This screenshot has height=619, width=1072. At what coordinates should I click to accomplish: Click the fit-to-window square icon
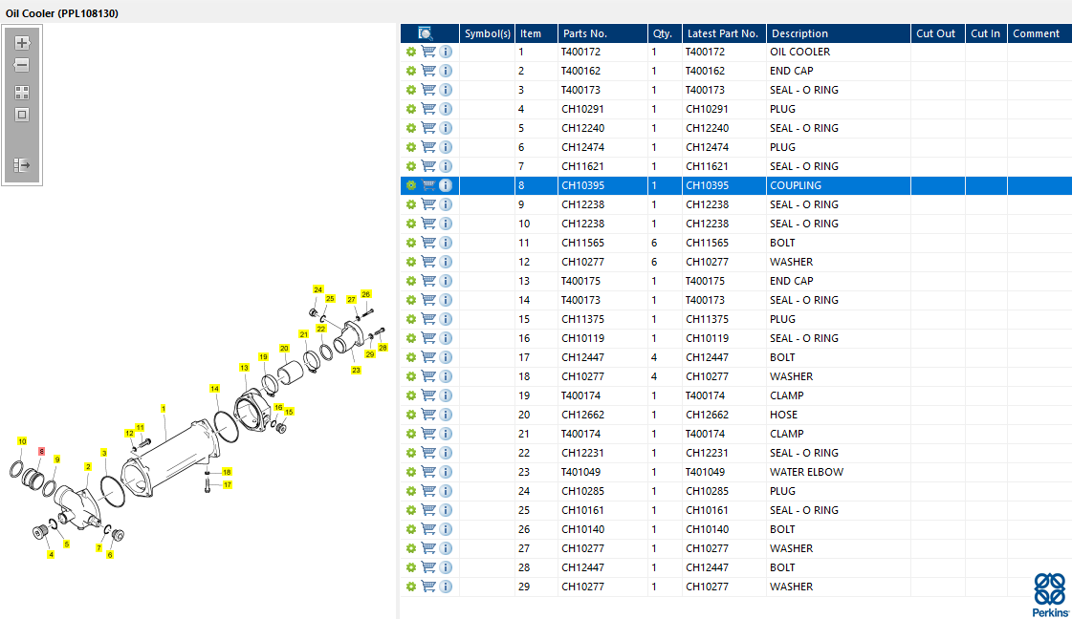pos(22,115)
